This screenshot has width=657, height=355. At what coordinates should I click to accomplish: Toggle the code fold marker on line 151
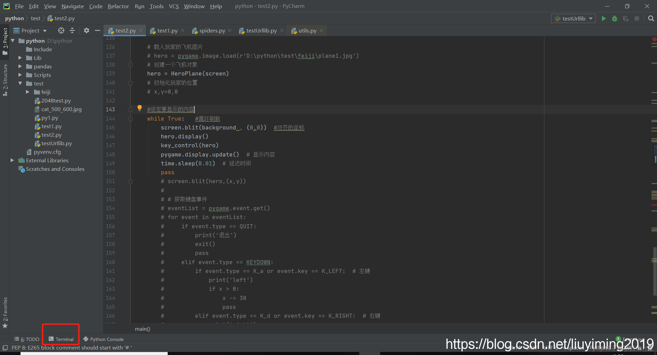[131, 181]
